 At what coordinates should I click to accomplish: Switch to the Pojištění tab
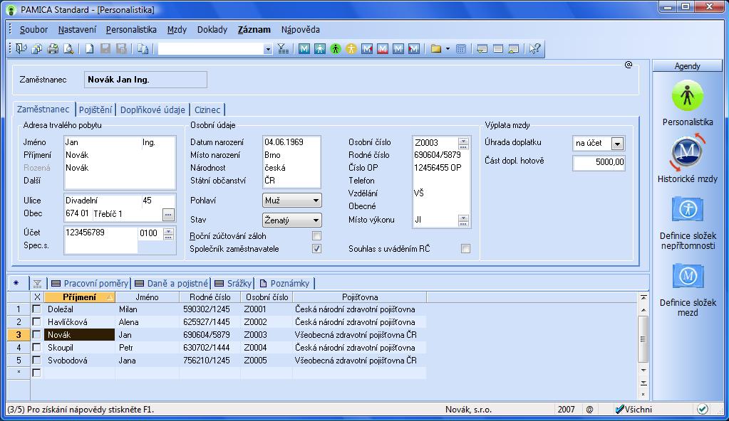click(x=95, y=110)
